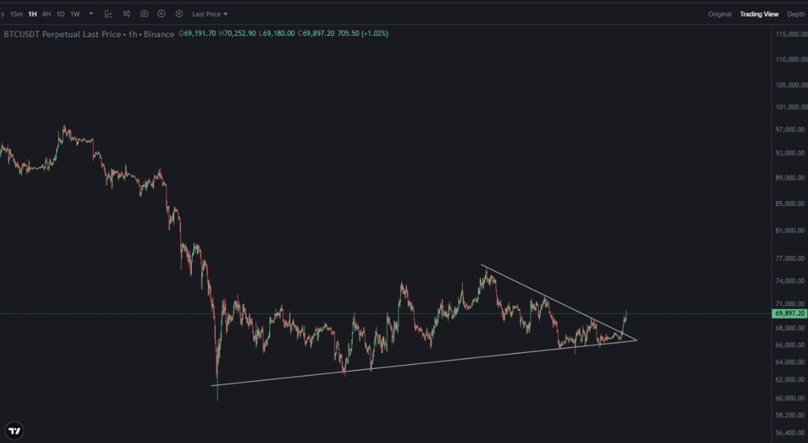
Task: Select the 1H timeframe
Action: click(x=32, y=14)
